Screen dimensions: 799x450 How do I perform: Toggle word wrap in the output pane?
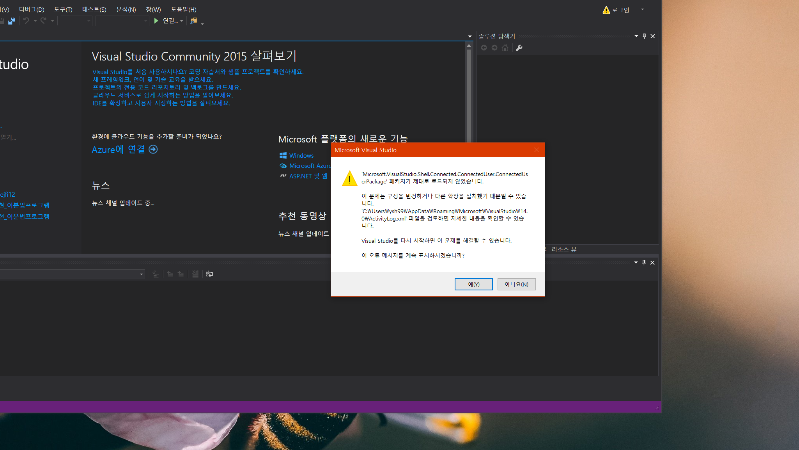209,274
